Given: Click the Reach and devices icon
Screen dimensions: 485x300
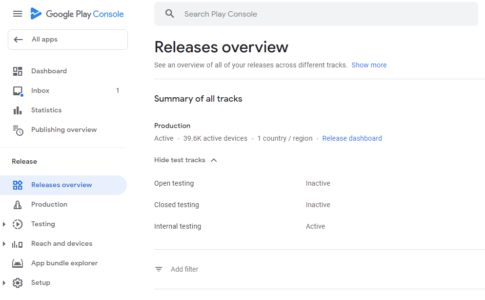Looking at the screenshot, I should [x=18, y=244].
